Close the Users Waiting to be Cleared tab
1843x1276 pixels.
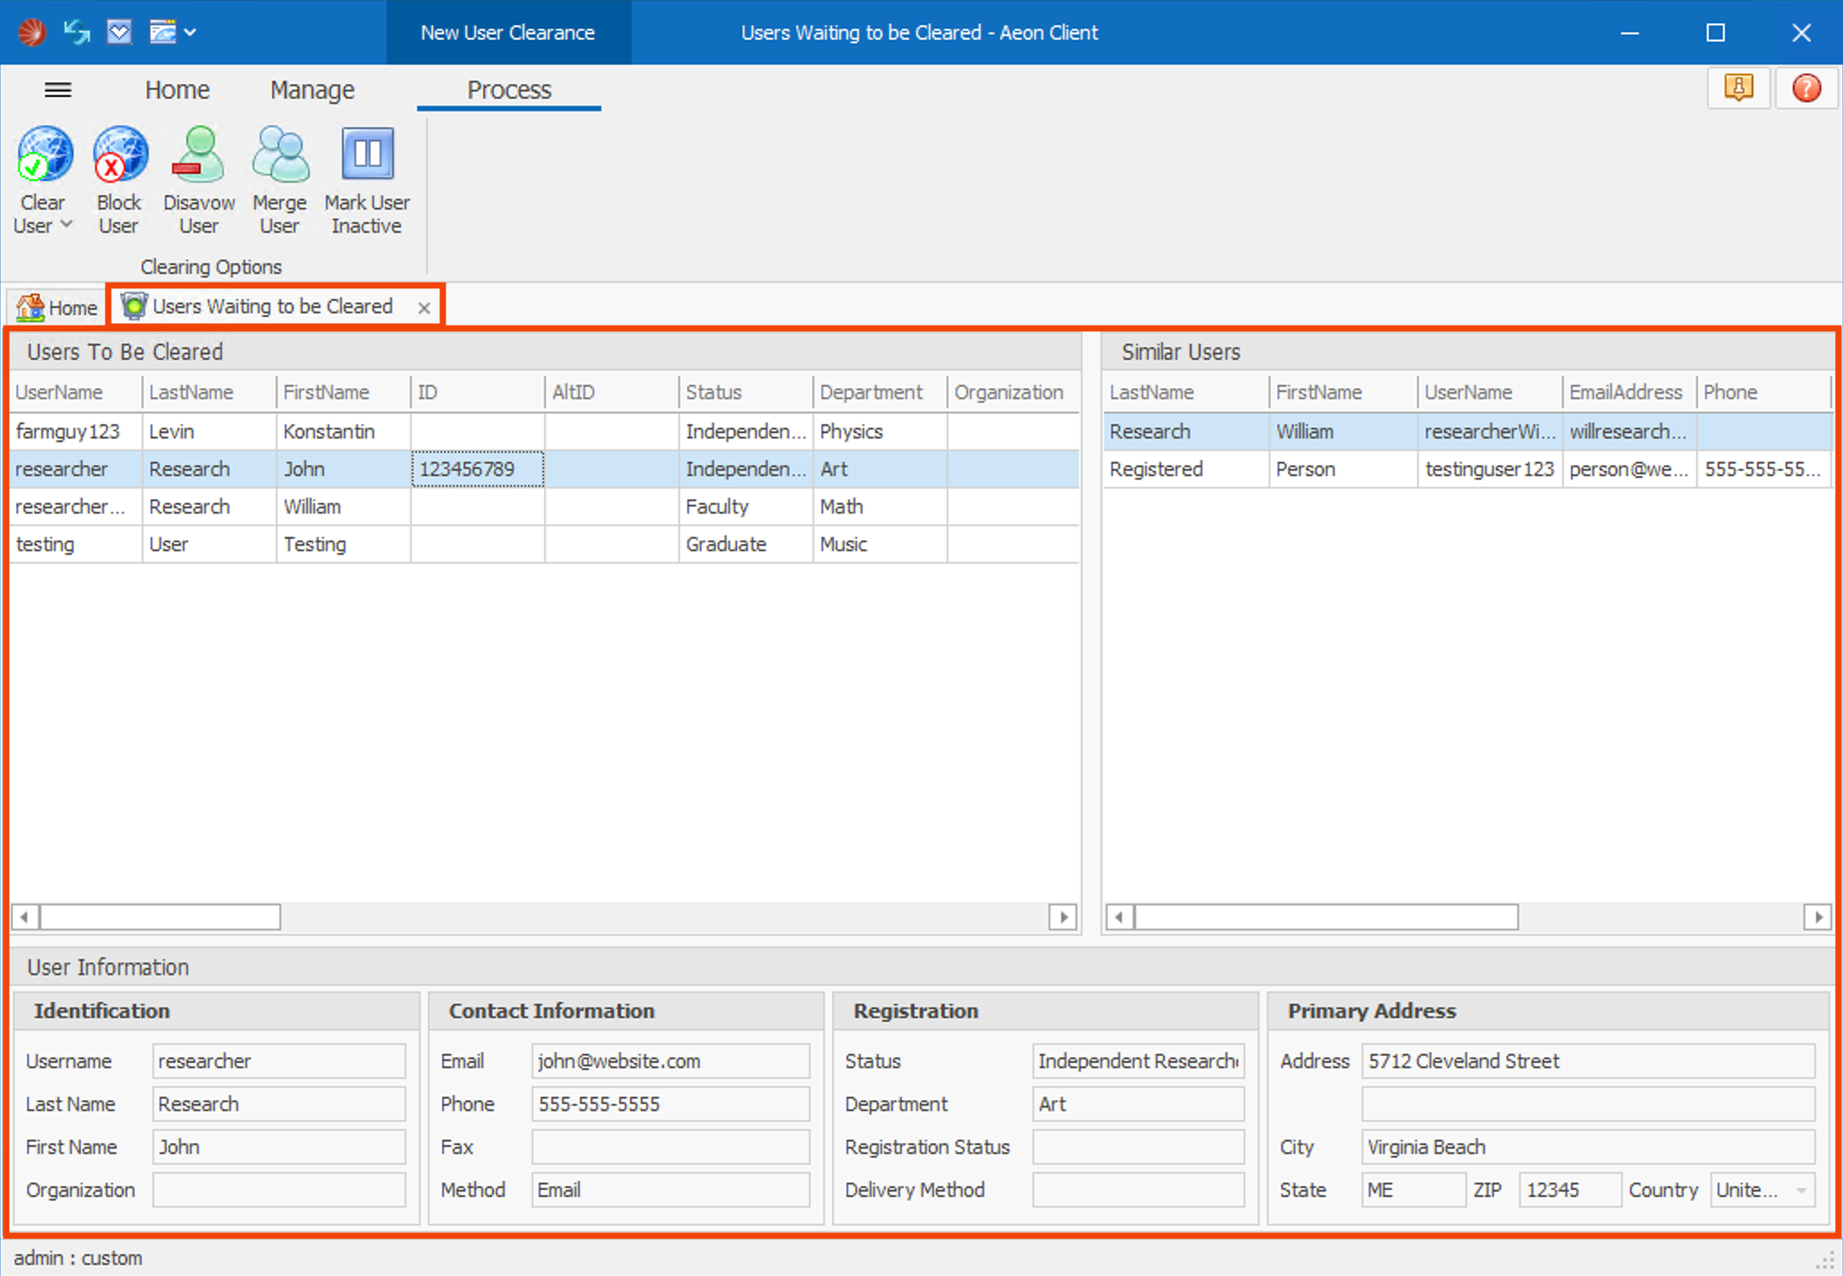(424, 308)
